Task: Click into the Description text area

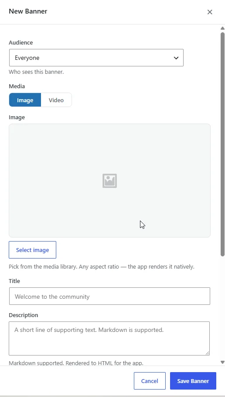Action: click(109, 338)
